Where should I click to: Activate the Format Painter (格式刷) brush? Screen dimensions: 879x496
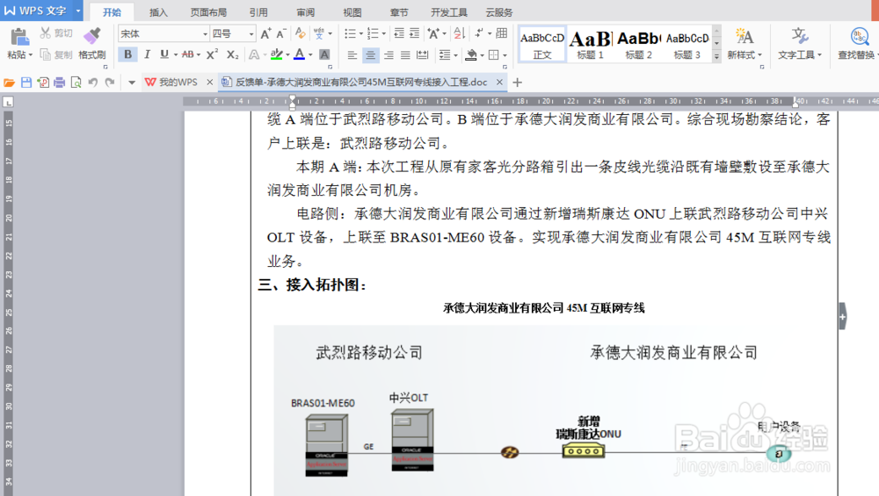click(x=92, y=36)
